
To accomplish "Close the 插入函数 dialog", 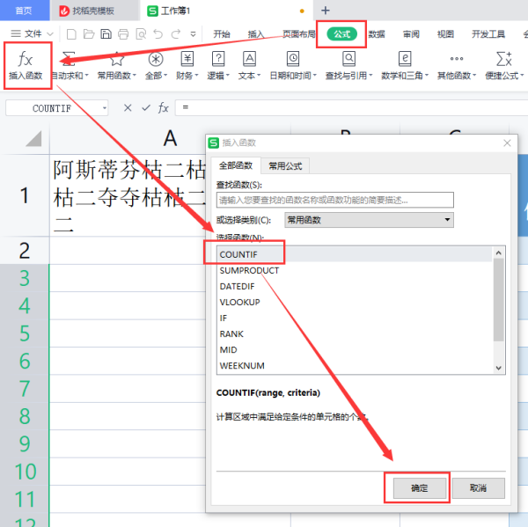I will coord(507,143).
